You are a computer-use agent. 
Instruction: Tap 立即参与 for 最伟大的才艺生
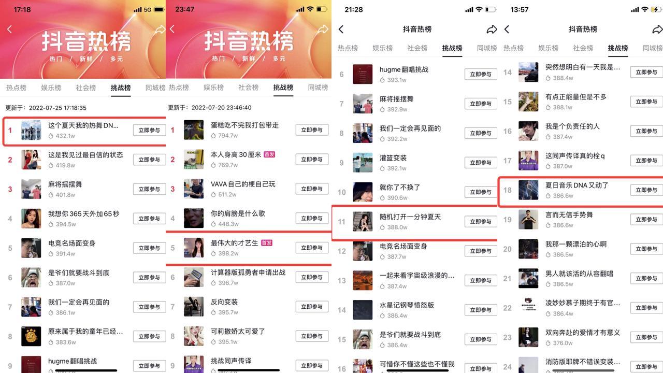(x=312, y=248)
